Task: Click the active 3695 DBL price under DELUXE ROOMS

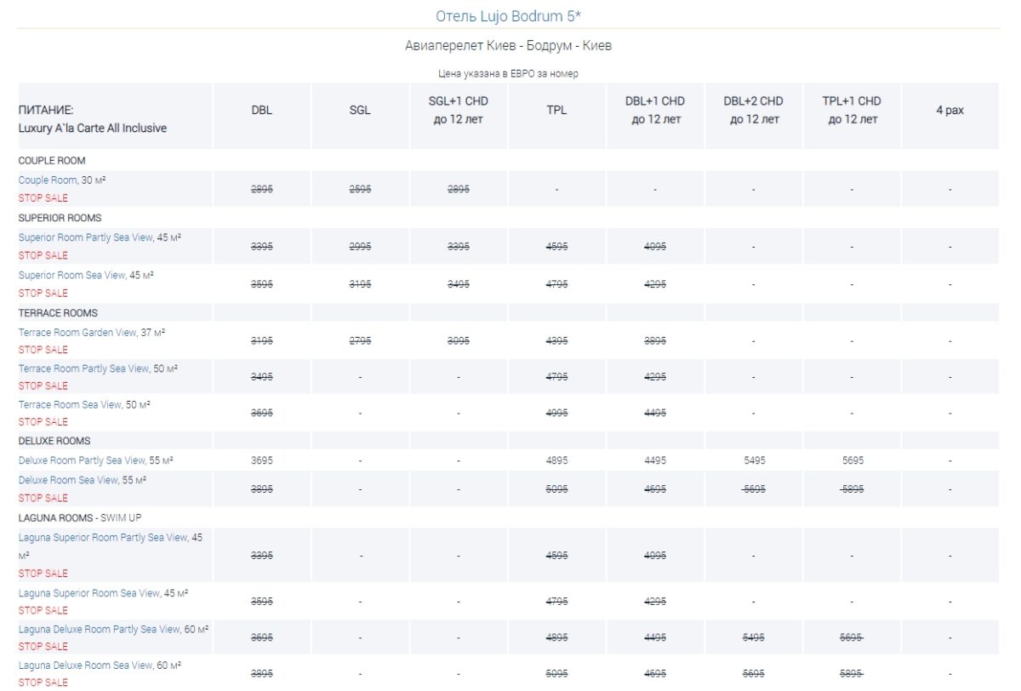Action: (x=262, y=460)
